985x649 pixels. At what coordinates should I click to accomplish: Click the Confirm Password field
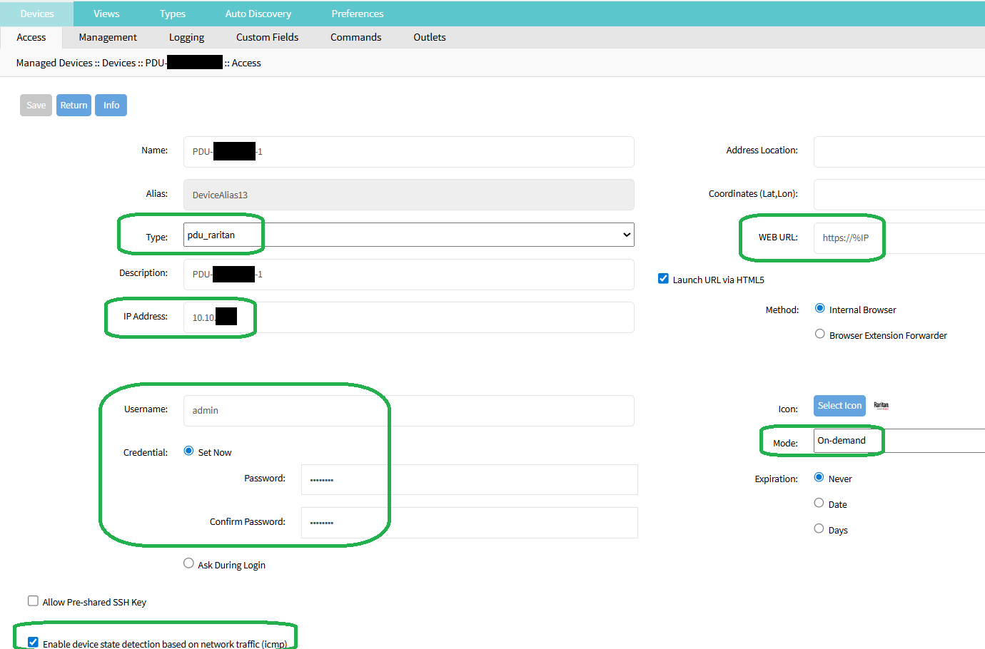pyautogui.click(x=469, y=523)
